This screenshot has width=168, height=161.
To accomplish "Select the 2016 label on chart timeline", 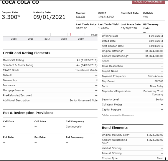I will (31, 39).
